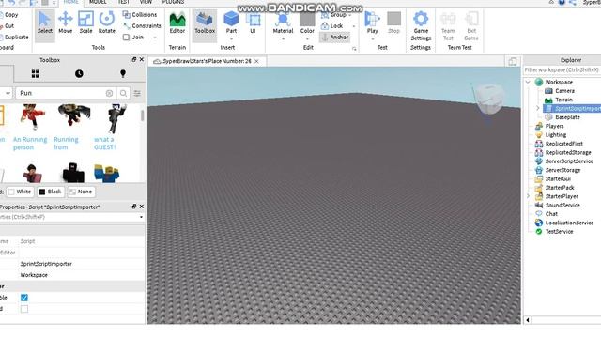Toggle Lock tool
This screenshot has width=601, height=338.
point(331,26)
